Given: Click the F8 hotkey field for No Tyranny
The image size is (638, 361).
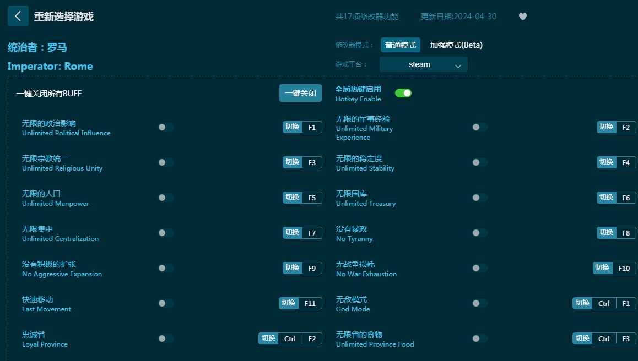Looking at the screenshot, I should [x=626, y=233].
